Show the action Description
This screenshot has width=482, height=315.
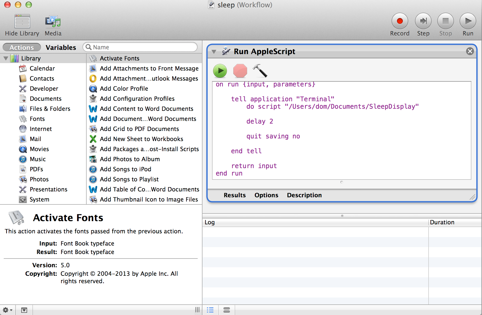[x=304, y=195]
